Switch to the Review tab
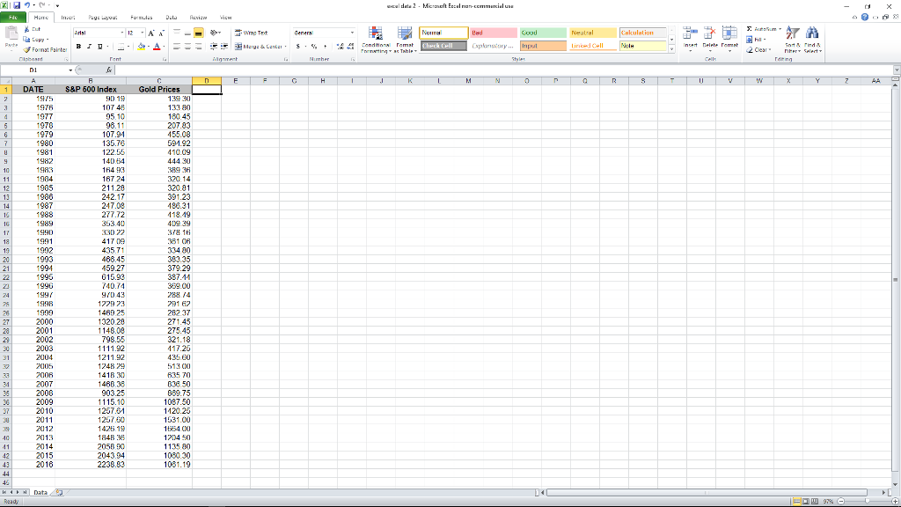 point(198,18)
